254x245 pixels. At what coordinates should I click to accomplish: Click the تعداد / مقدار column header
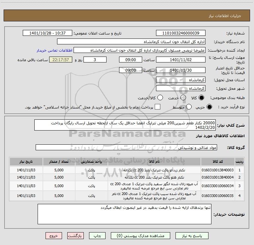click(x=59, y=161)
